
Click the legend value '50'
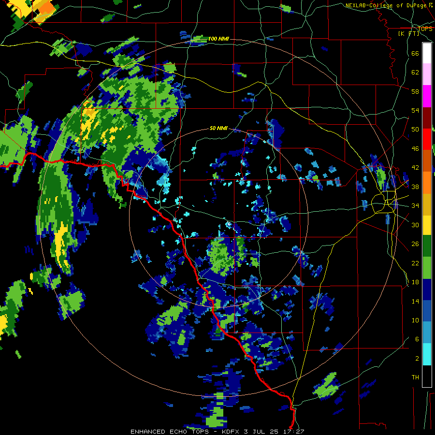(415, 130)
